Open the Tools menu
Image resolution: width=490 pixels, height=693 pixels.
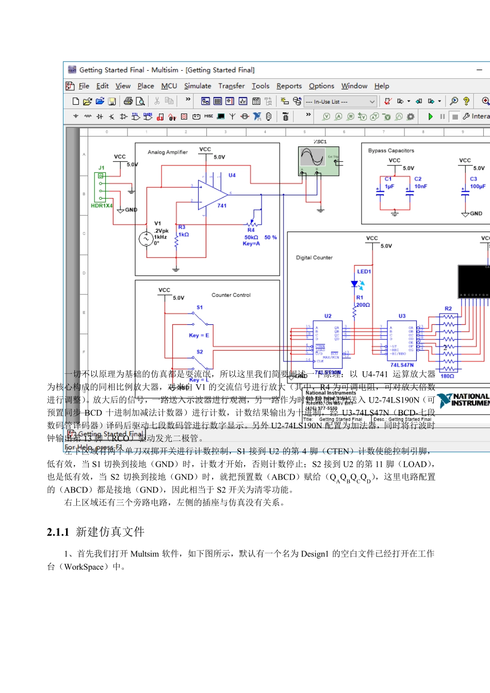coord(260,86)
